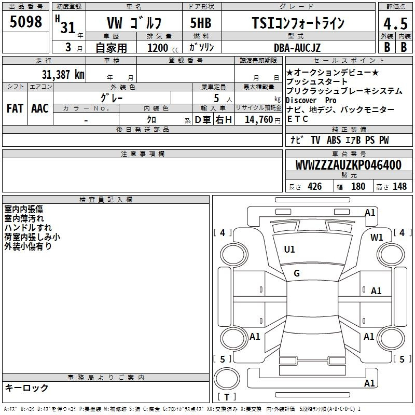Click office notice キーロック
Screen dimensions: 415x415
[26, 388]
